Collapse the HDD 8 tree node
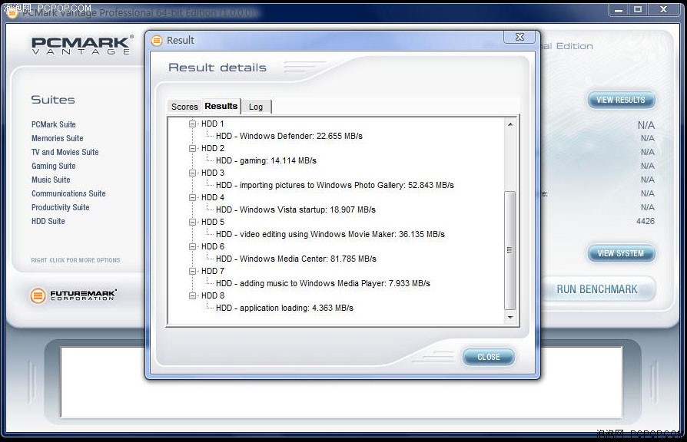The image size is (687, 442). (x=193, y=295)
